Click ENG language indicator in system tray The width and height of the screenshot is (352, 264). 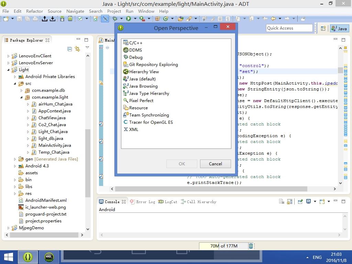[317, 257]
